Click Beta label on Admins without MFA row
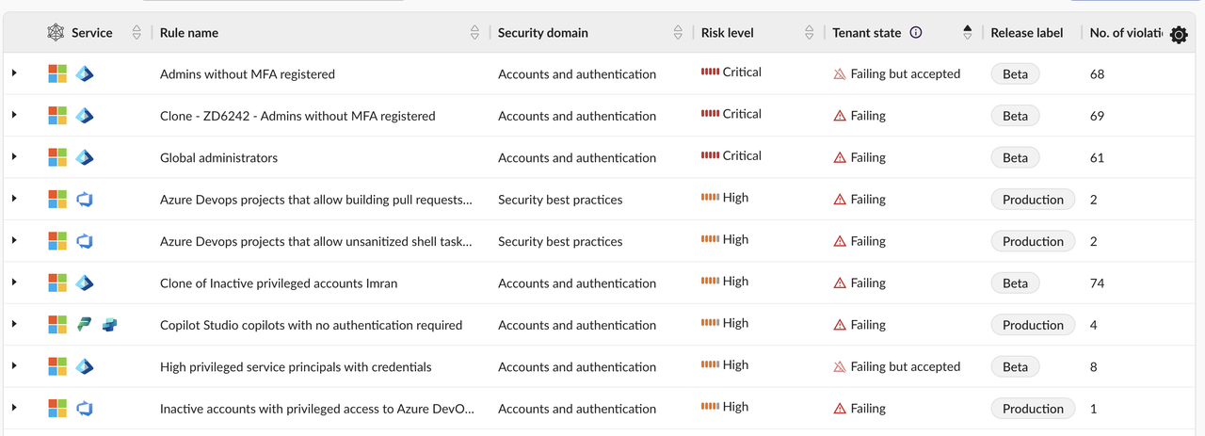Image resolution: width=1205 pixels, height=436 pixels. pyautogui.click(x=1015, y=73)
